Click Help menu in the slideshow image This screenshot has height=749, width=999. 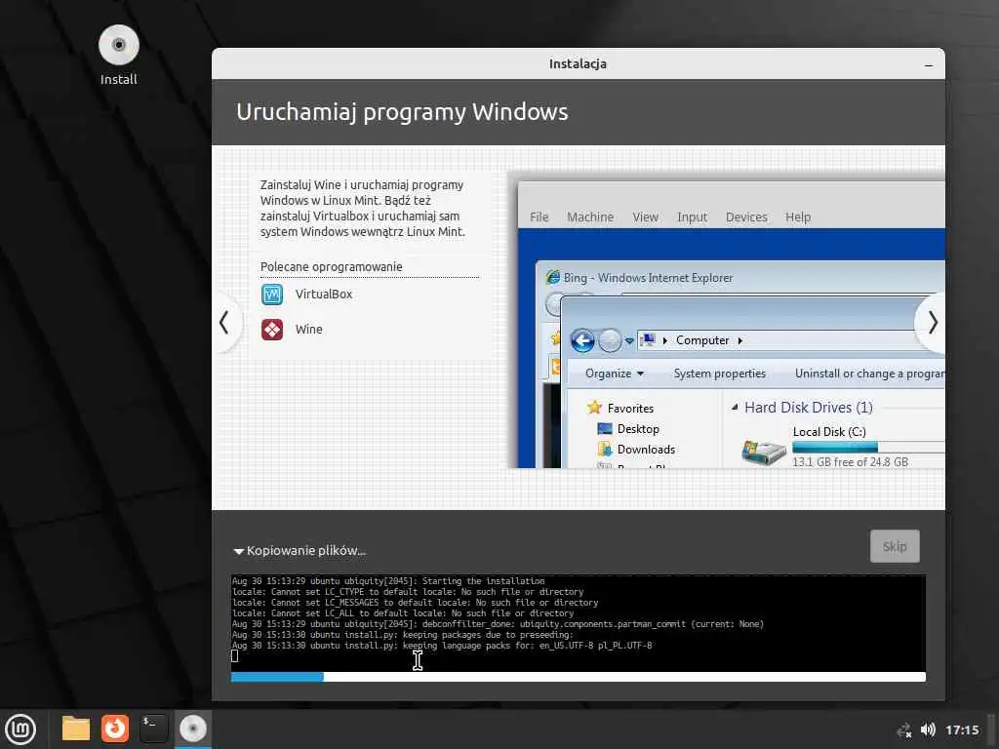[x=798, y=217]
